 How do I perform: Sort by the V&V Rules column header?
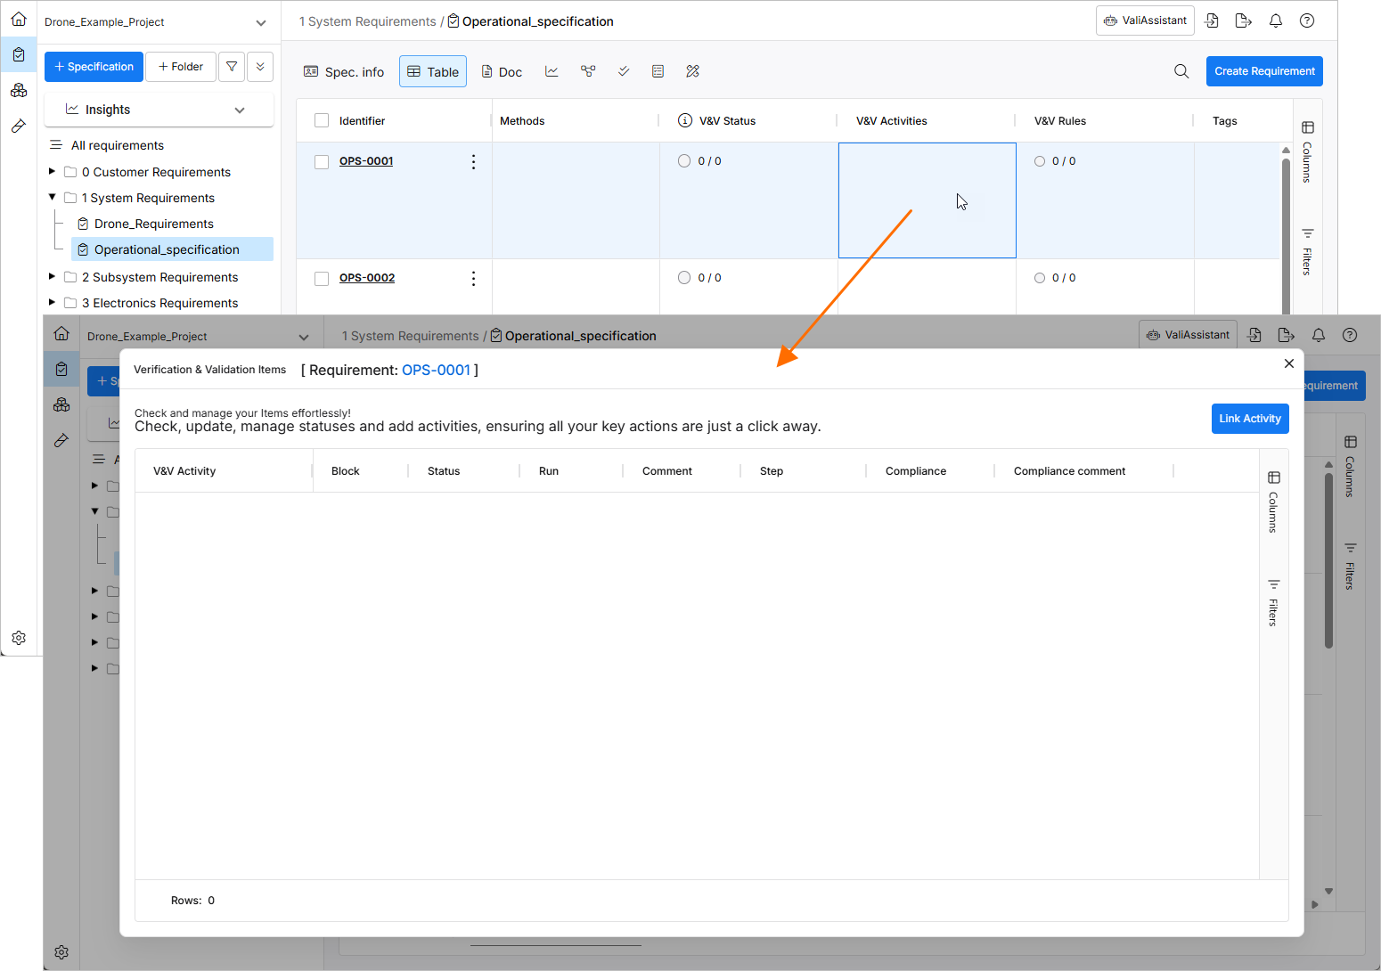[1060, 121]
